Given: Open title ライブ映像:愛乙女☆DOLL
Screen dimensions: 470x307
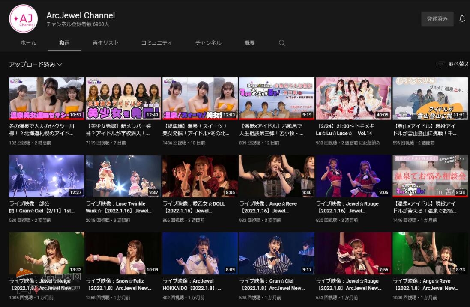Looking at the screenshot, I should (x=194, y=207).
